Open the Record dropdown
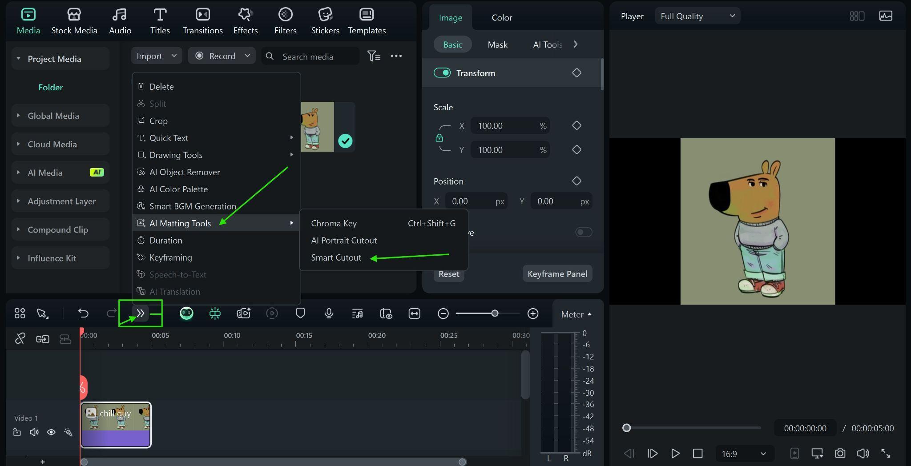The width and height of the screenshot is (911, 466). 222,56
